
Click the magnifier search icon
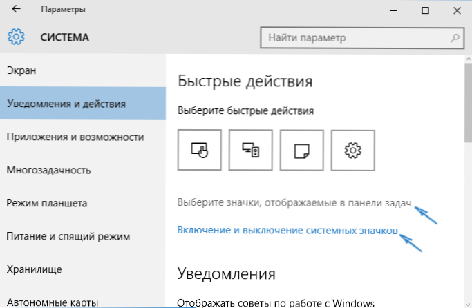click(x=455, y=38)
